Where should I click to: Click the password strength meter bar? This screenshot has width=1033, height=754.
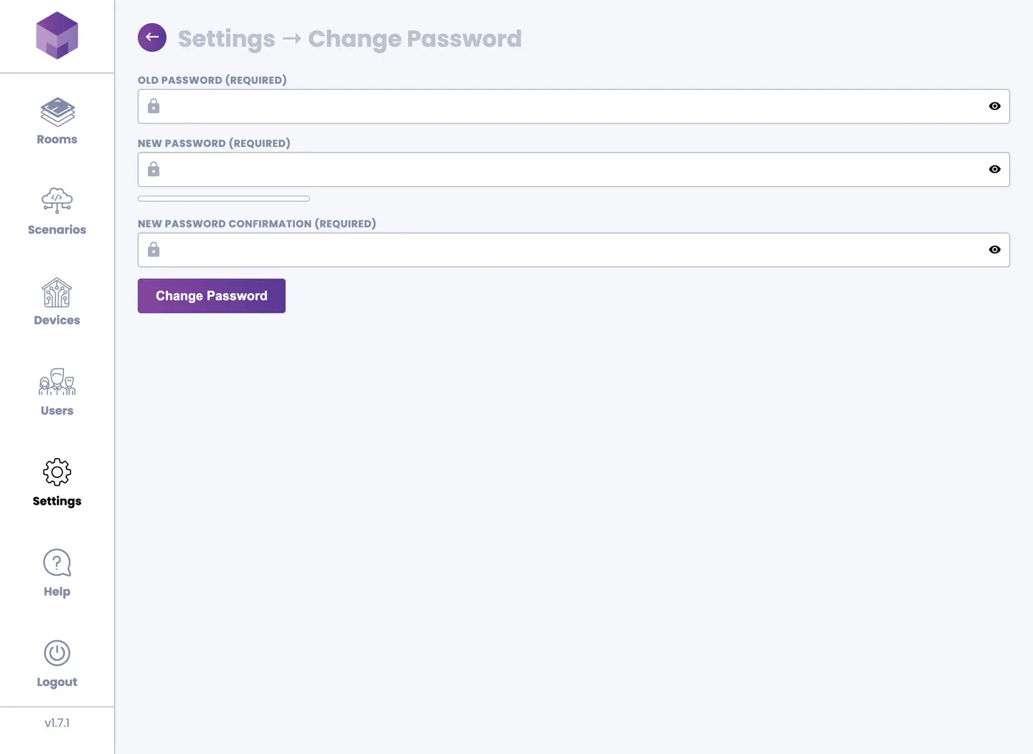[223, 198]
